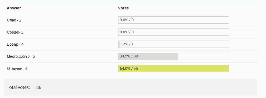Click the Answer column header
Screen dimensions: 266x98
(14, 8)
